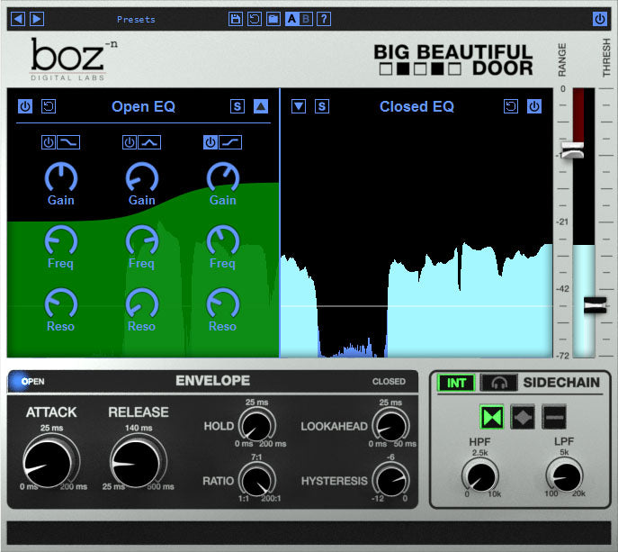618x552 pixels.
Task: Toggle power for the middle bell band
Action: tap(130, 142)
